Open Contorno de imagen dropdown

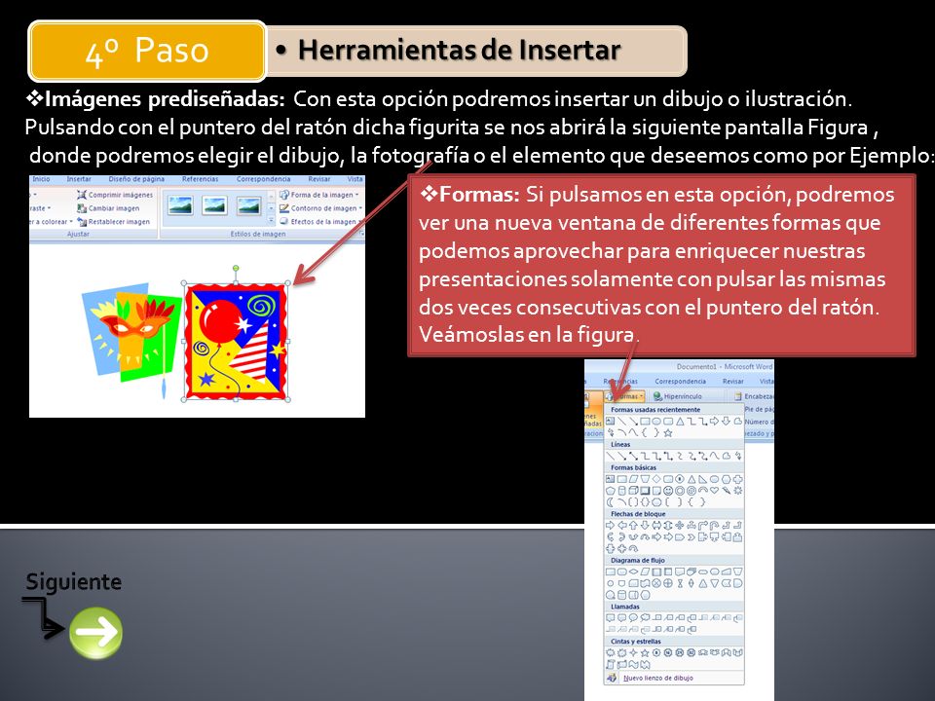320,208
